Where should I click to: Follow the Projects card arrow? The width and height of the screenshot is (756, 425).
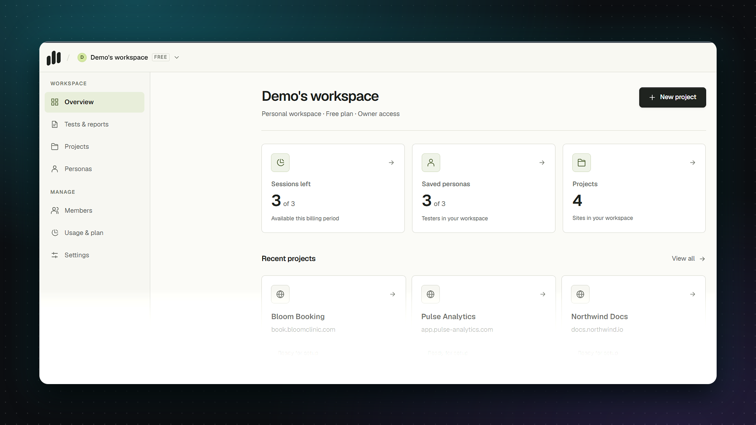pyautogui.click(x=693, y=163)
